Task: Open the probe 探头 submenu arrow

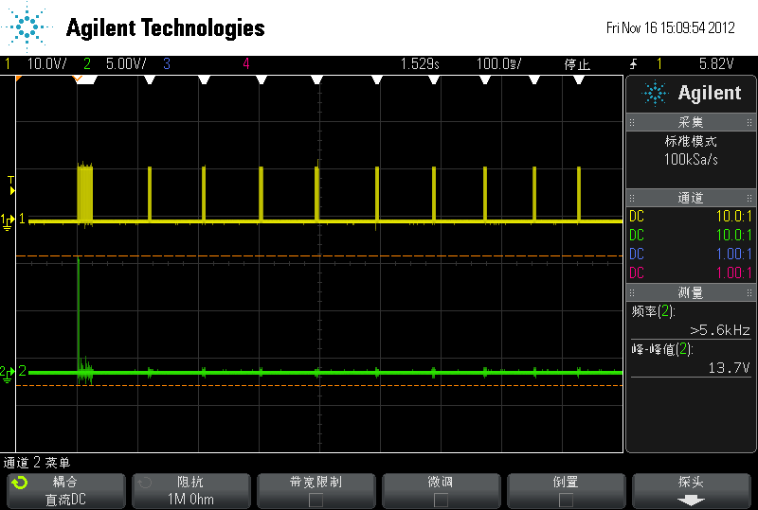Action: click(x=691, y=501)
